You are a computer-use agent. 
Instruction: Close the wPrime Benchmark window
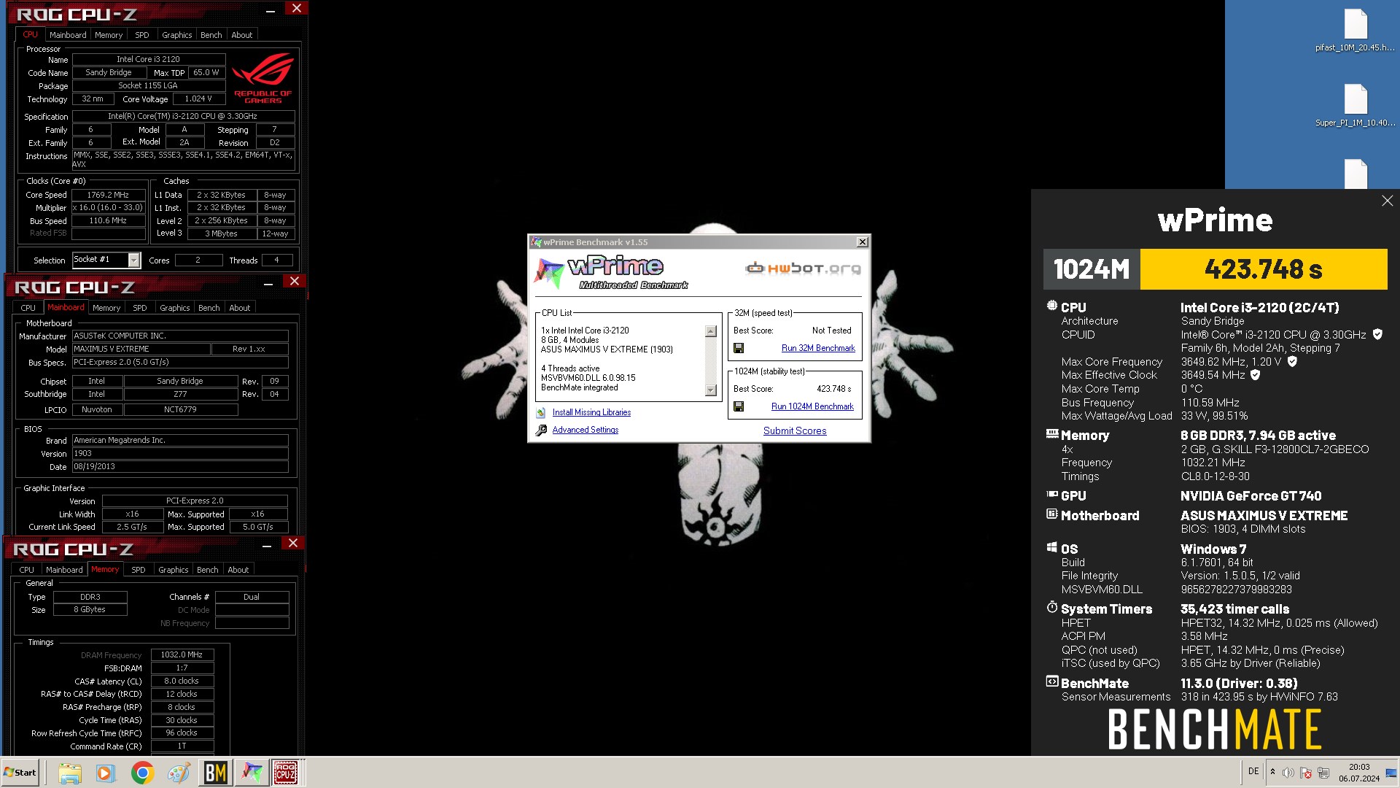pyautogui.click(x=862, y=242)
